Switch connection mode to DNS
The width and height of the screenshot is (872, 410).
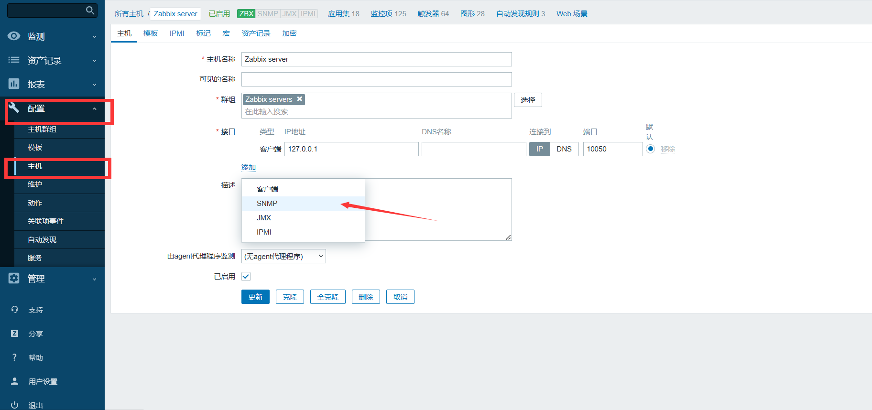[x=564, y=149]
